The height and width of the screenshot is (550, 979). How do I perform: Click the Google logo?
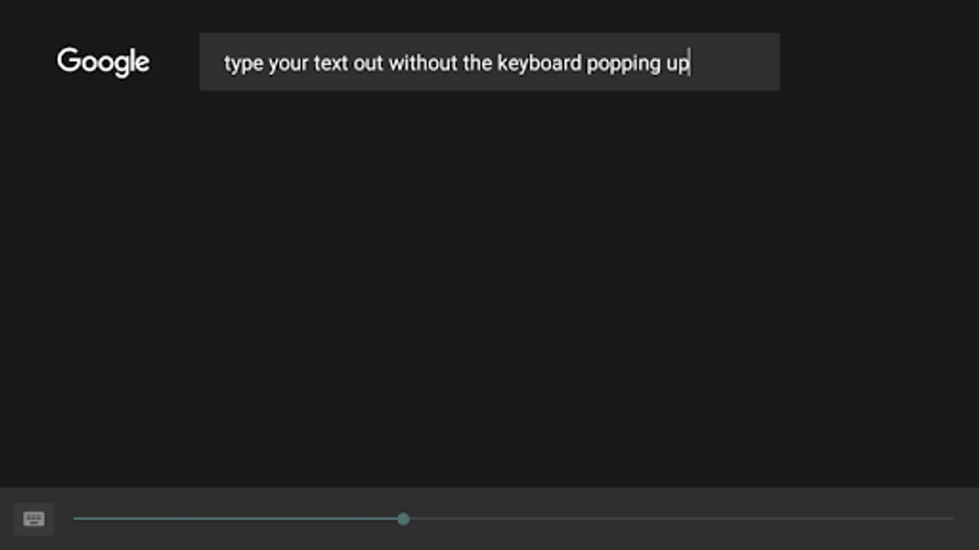click(103, 62)
